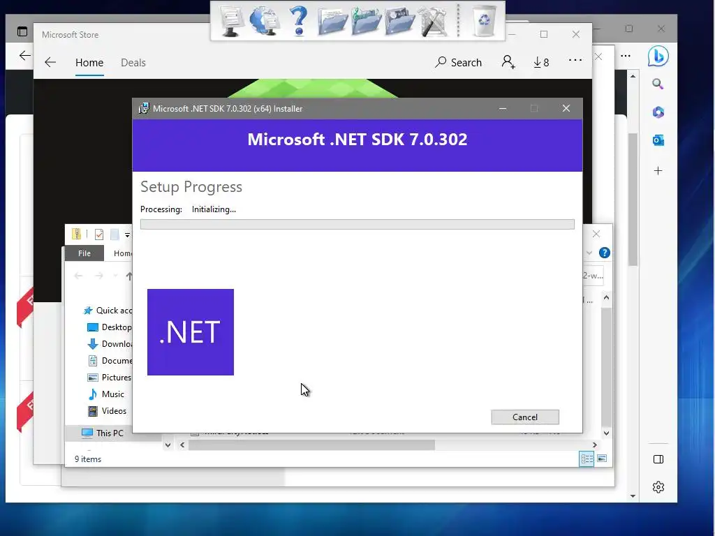Open Downloads in the Explorer navigation pane
The width and height of the screenshot is (715, 536).
110,344
